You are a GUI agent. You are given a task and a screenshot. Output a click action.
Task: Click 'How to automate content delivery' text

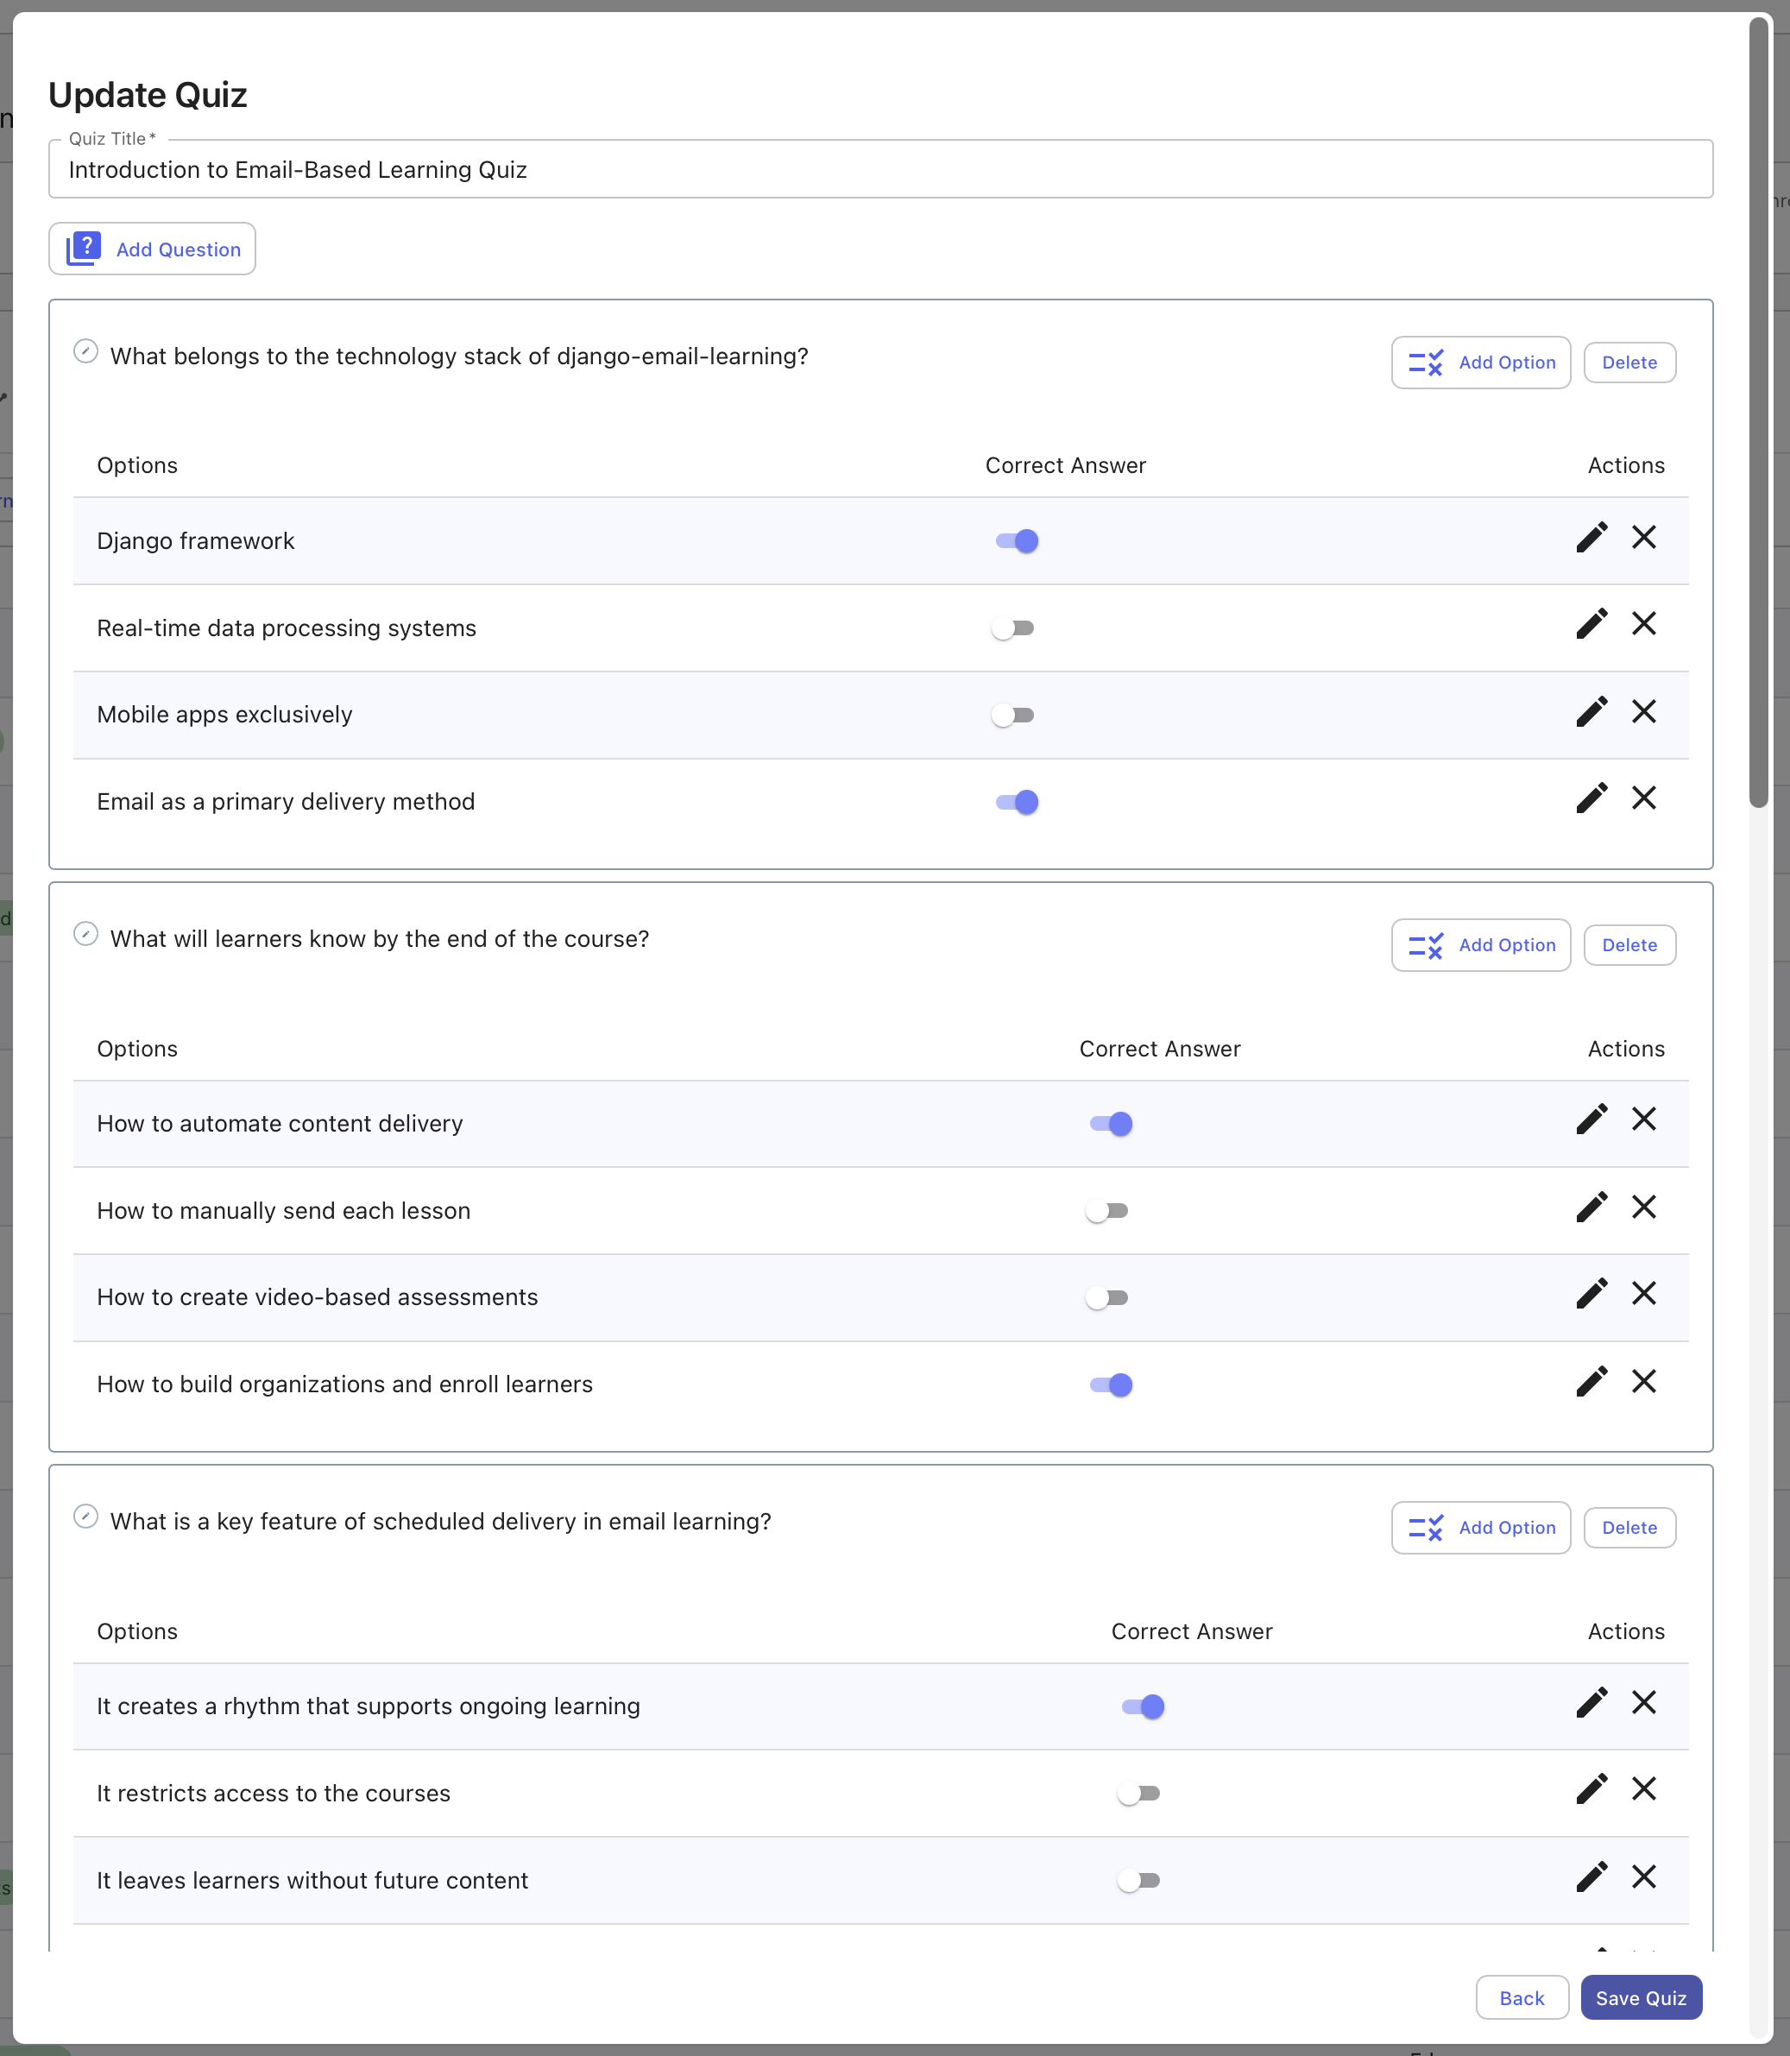[280, 1124]
